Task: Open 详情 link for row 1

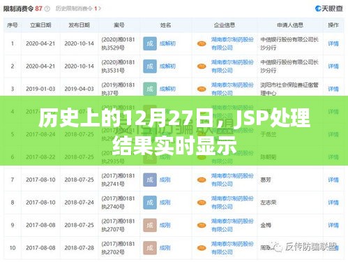Action: point(333,43)
